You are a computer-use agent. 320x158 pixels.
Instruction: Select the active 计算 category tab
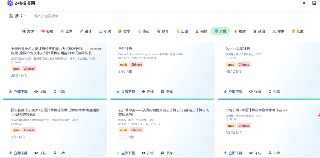click(220, 31)
